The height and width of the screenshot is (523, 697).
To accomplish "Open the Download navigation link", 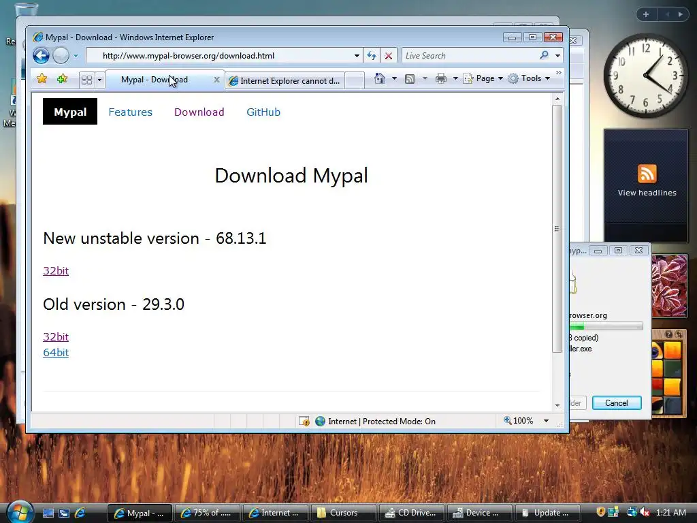I will (x=199, y=112).
